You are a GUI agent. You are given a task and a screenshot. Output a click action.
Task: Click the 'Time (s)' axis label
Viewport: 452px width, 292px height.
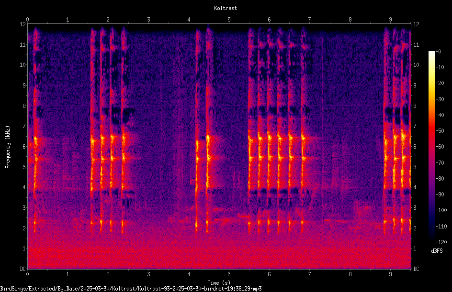219,283
